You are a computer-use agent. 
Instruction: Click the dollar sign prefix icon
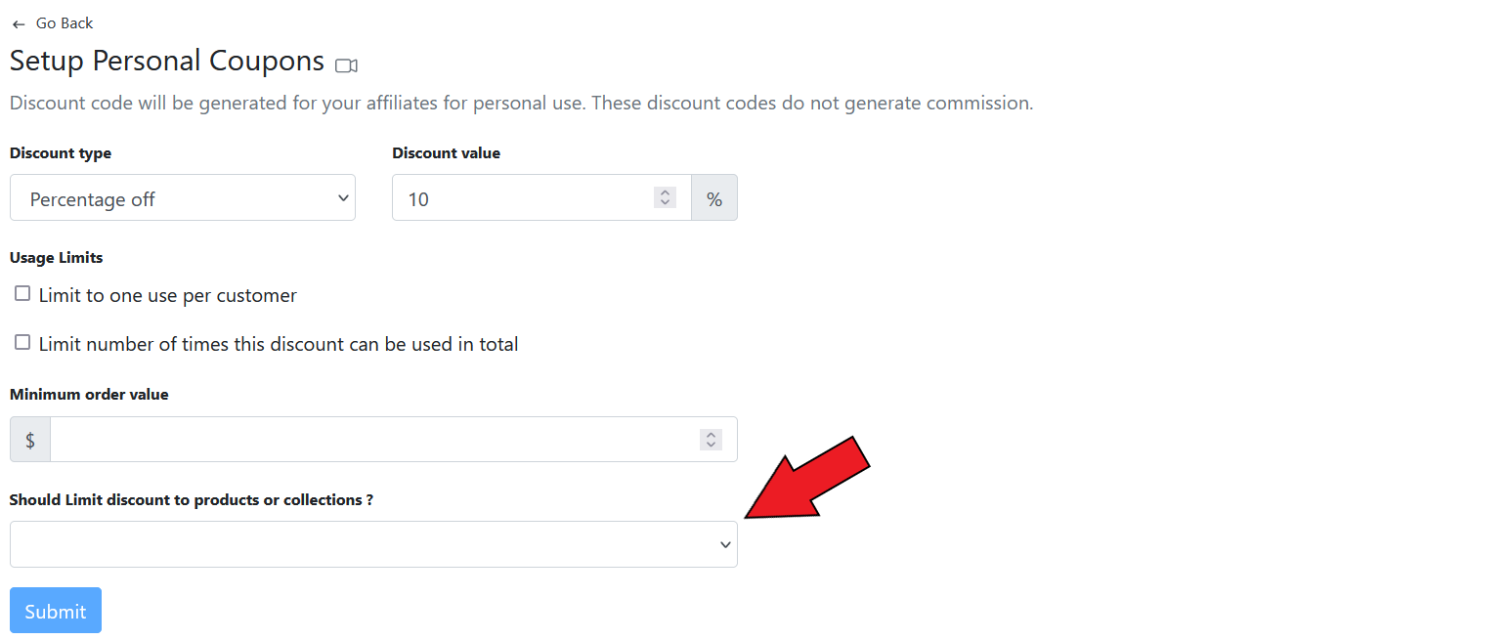[x=30, y=440]
